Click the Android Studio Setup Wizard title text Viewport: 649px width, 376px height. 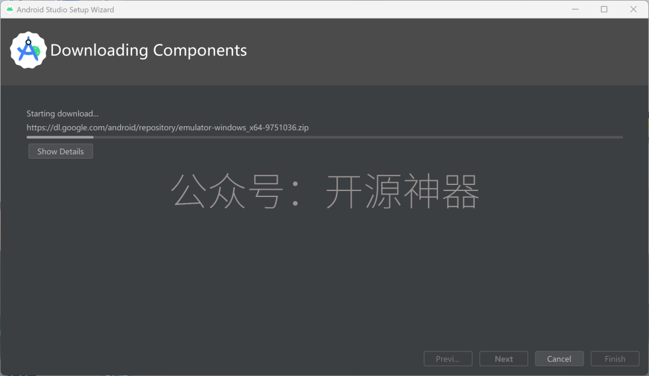66,10
